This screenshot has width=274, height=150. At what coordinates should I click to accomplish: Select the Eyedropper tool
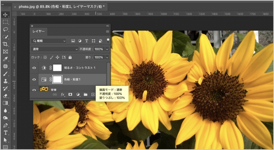5,59
